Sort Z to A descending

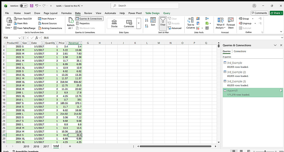[x=147, y=26]
